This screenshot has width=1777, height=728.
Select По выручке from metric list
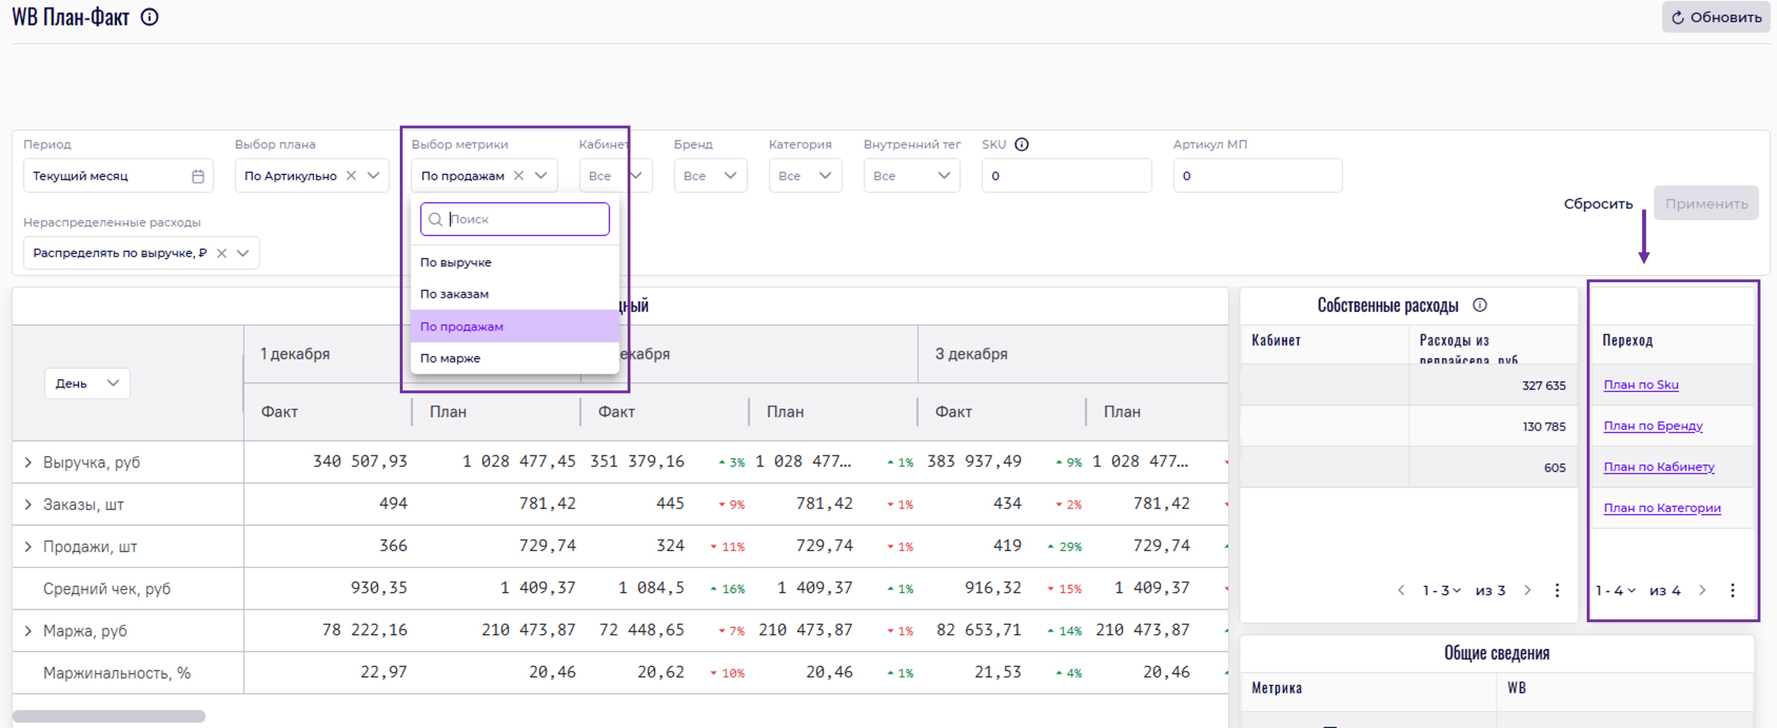tap(456, 263)
